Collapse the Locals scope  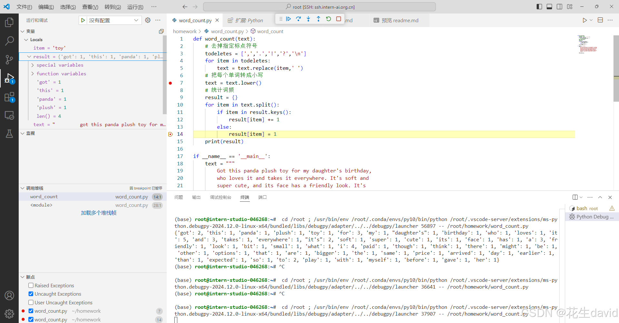point(26,40)
